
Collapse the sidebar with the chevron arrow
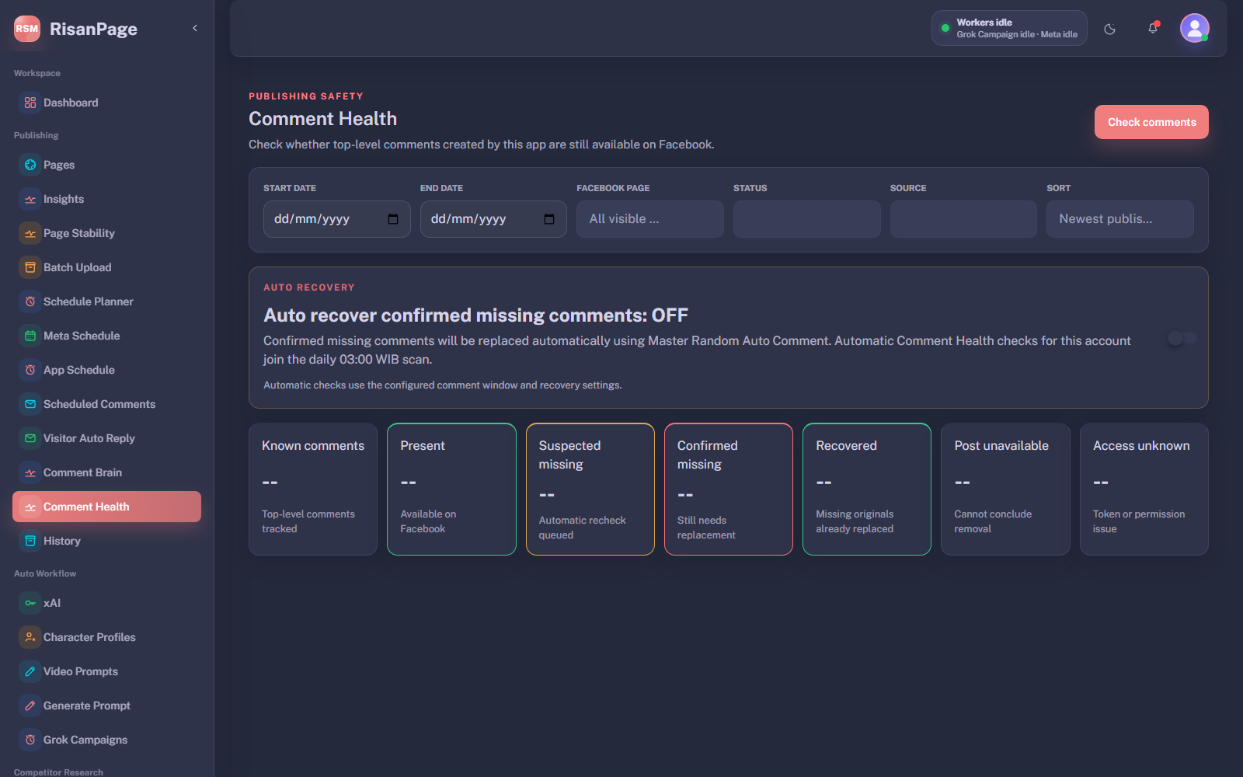(x=195, y=28)
